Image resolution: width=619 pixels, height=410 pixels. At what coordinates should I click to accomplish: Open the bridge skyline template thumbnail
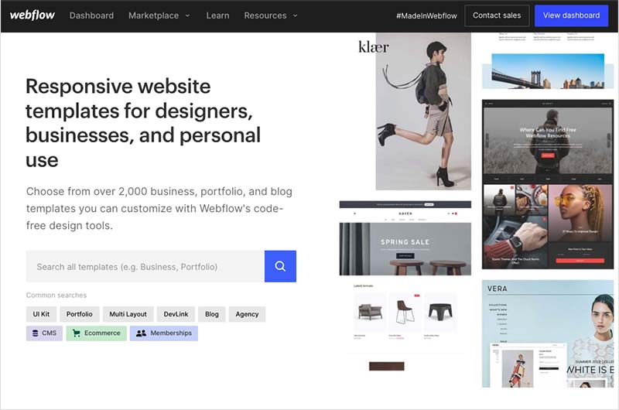[548, 71]
